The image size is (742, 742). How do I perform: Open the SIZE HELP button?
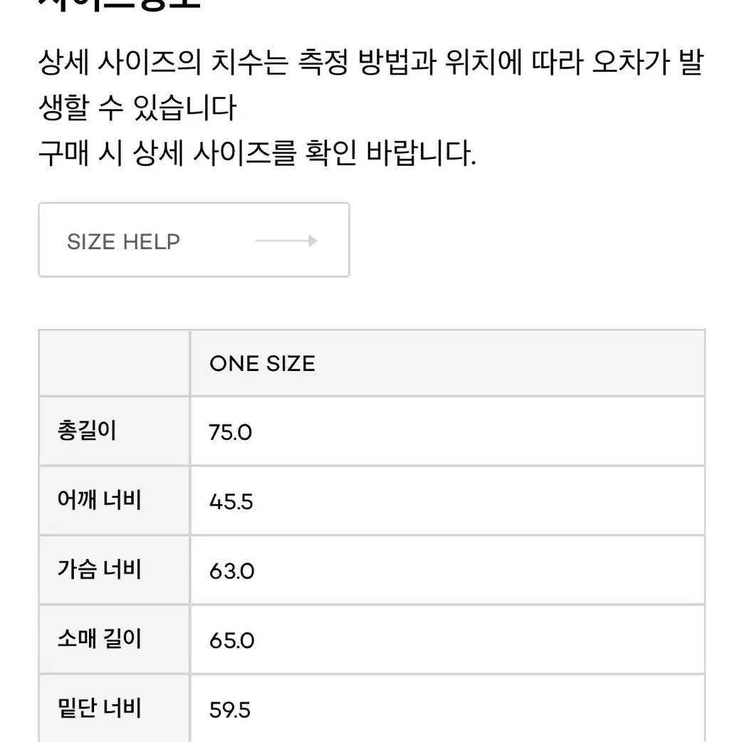(194, 240)
